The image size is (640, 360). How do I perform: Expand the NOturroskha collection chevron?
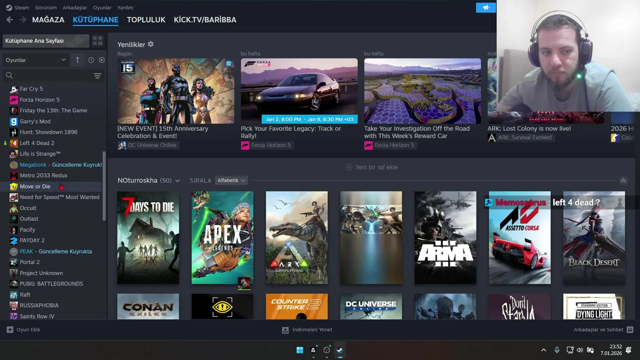[x=177, y=180]
